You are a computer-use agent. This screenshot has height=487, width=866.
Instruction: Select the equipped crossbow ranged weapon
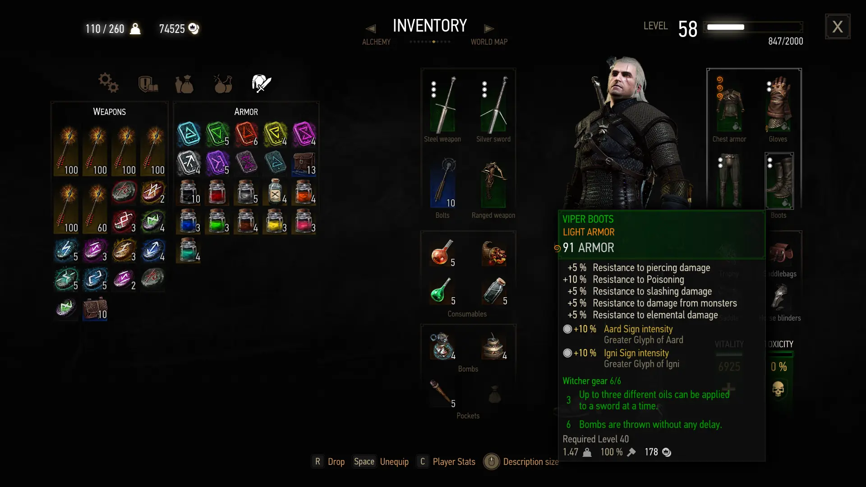click(493, 184)
